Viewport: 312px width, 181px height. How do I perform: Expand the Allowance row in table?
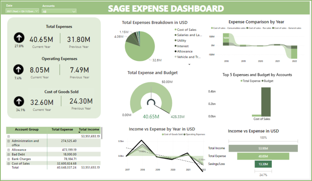click(8, 150)
